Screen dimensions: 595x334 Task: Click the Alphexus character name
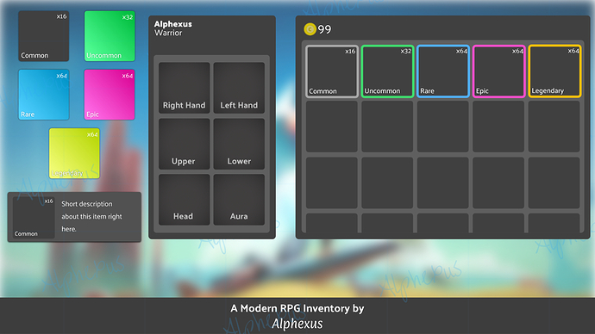173,24
